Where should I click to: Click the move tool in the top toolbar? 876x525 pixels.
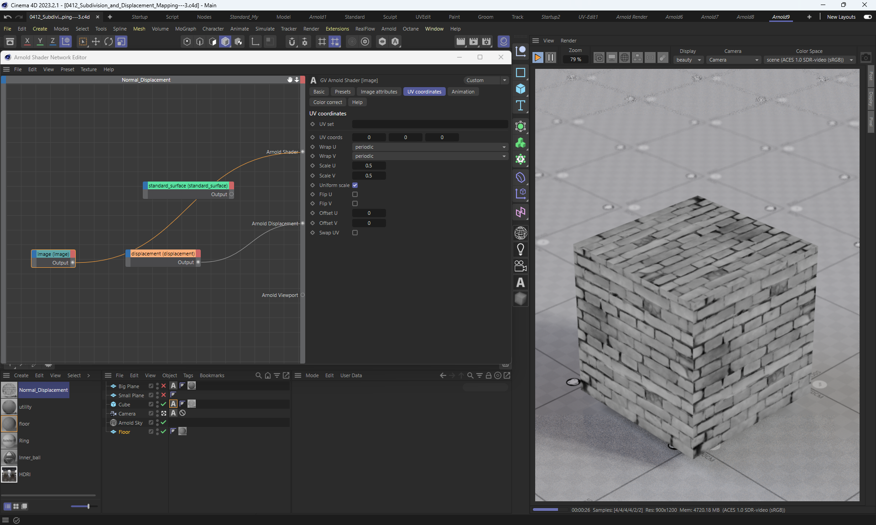[x=96, y=42]
